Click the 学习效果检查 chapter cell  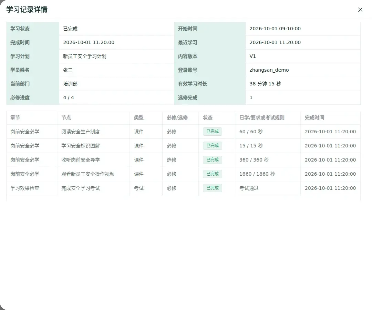[32, 188]
